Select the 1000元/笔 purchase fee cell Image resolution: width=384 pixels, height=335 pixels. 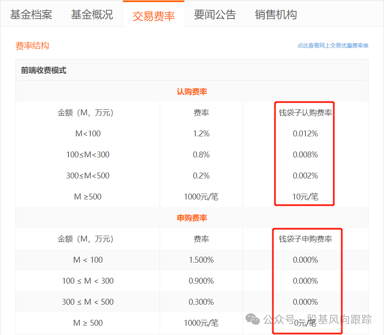coord(201,323)
